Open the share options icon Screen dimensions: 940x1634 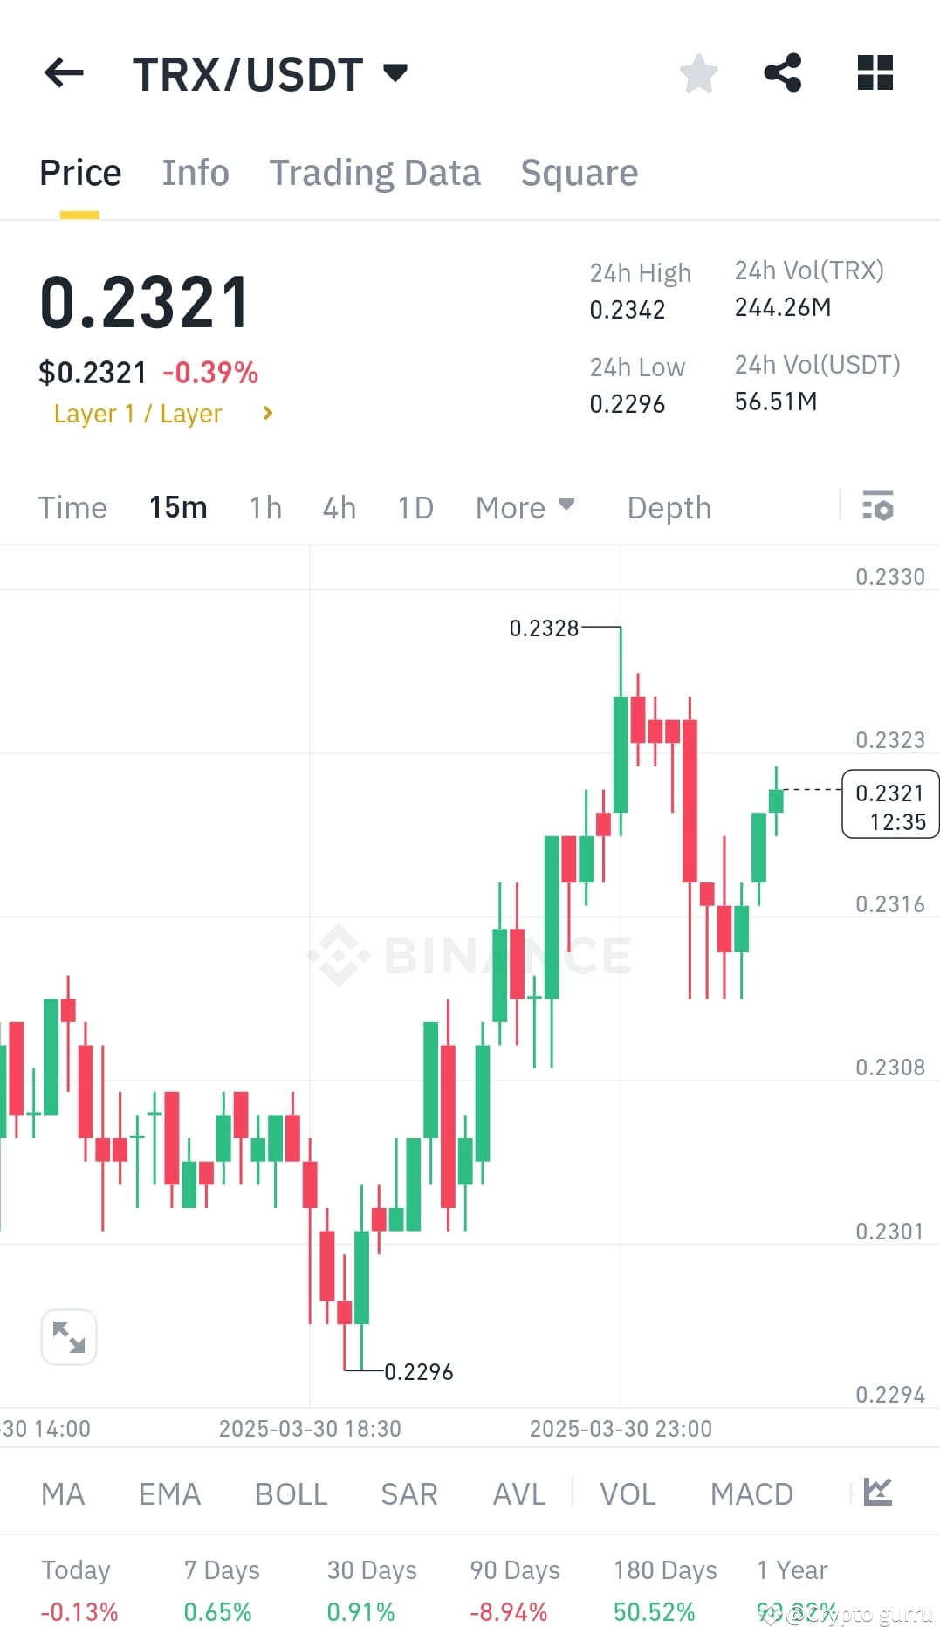point(782,74)
